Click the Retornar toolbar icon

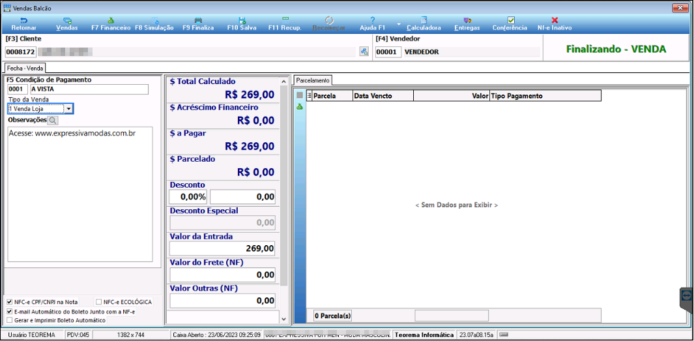click(x=24, y=24)
